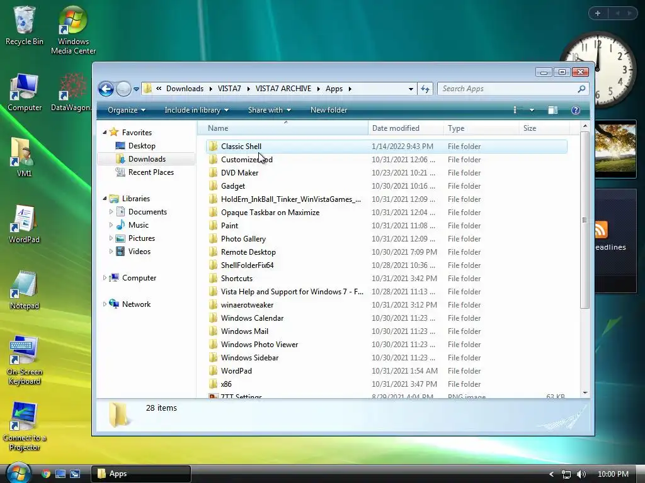The image size is (645, 483).
Task: Select the x86 folder icon
Action: coord(213,384)
